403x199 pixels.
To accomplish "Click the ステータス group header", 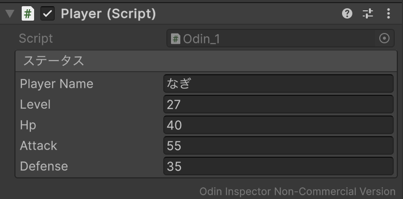I will click(206, 61).
